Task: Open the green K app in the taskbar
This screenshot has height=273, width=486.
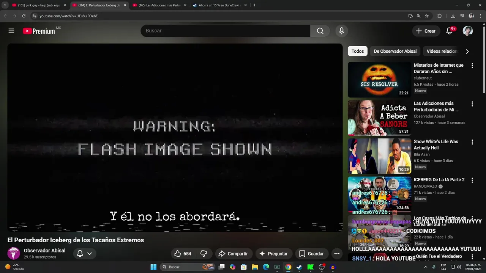Action: pyautogui.click(x=310, y=267)
